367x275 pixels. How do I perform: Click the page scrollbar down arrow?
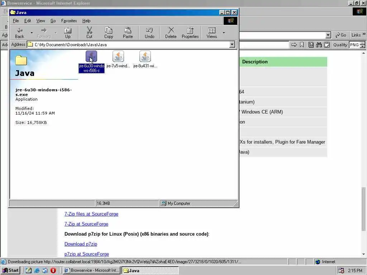pos(363,254)
